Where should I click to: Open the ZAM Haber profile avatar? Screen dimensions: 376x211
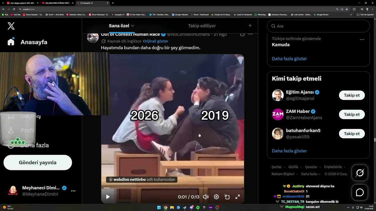click(278, 114)
